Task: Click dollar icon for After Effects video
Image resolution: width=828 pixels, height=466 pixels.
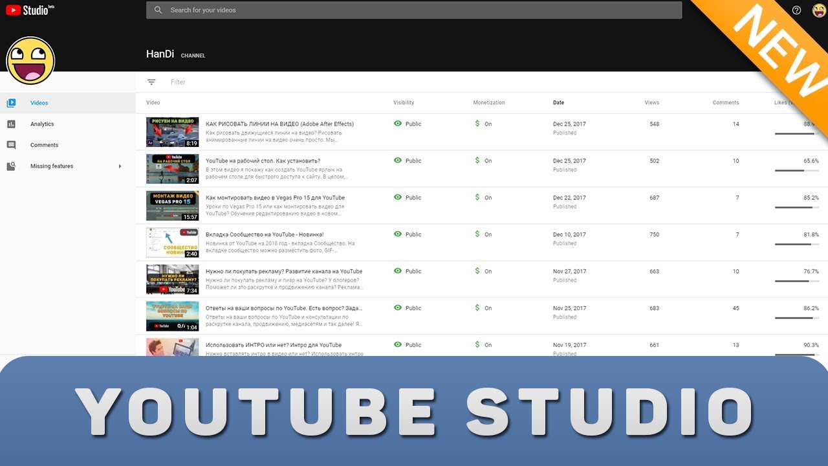Action: (477, 124)
